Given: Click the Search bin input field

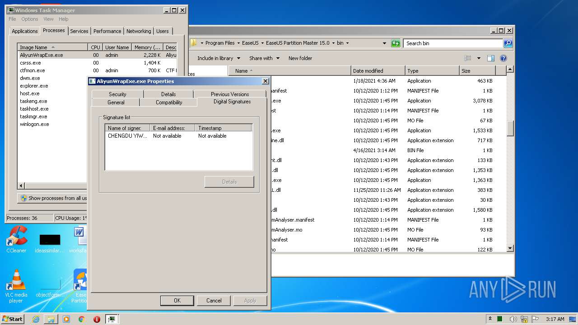Looking at the screenshot, I should (453, 43).
